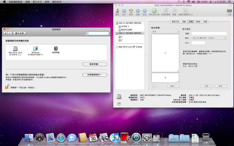Open the Log icon in Disk Utility toolbar
The width and height of the screenshot is (234, 146).
tap(229, 11)
